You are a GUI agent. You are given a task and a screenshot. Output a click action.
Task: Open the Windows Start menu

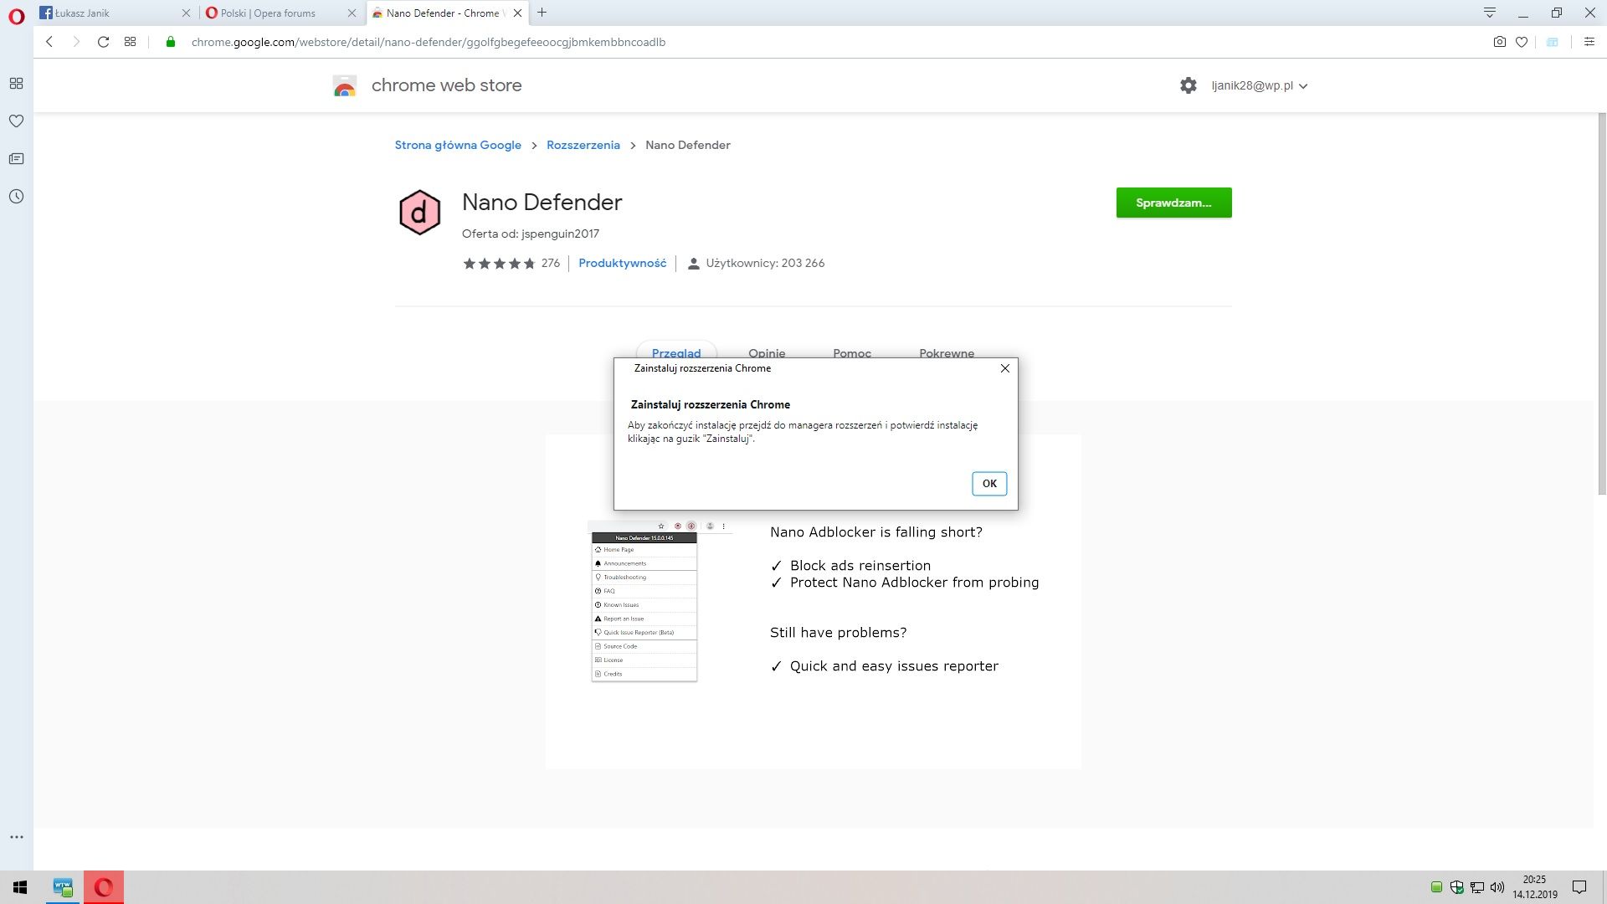tap(20, 887)
